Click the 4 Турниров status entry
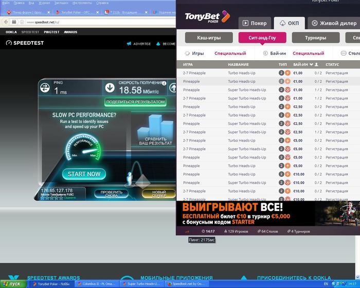 (298, 231)
